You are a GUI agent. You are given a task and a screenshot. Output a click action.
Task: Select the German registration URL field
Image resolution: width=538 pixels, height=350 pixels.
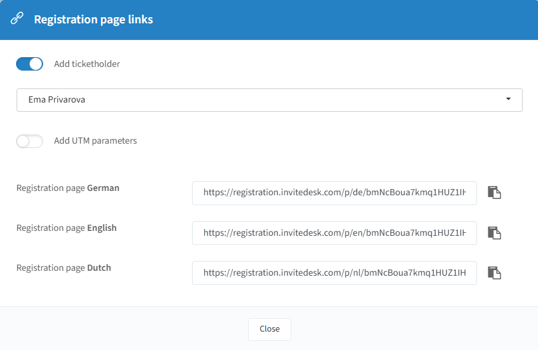334,193
